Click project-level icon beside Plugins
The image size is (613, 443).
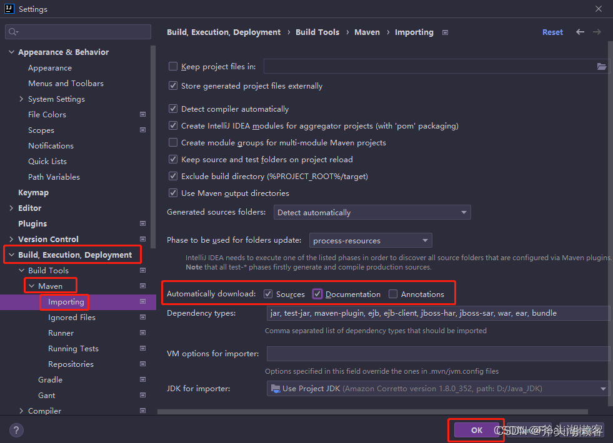tap(142, 223)
